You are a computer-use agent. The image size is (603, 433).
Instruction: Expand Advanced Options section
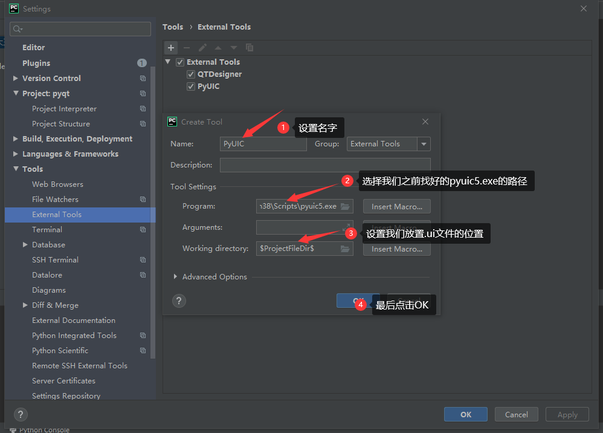tap(175, 276)
